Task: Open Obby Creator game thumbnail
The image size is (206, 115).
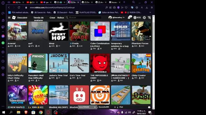Action: click(141, 63)
